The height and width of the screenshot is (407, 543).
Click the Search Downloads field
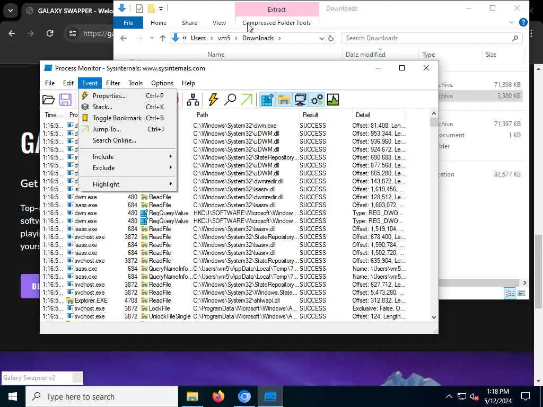[432, 38]
